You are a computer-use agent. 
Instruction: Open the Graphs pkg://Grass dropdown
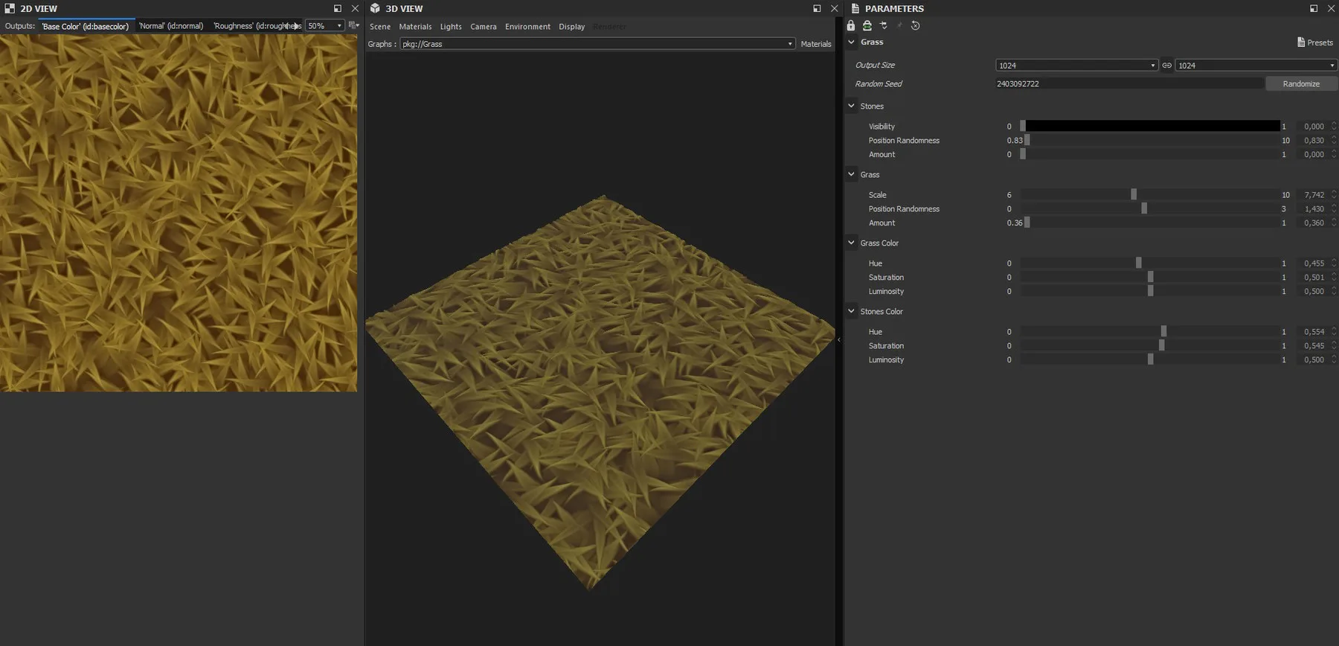coord(597,44)
